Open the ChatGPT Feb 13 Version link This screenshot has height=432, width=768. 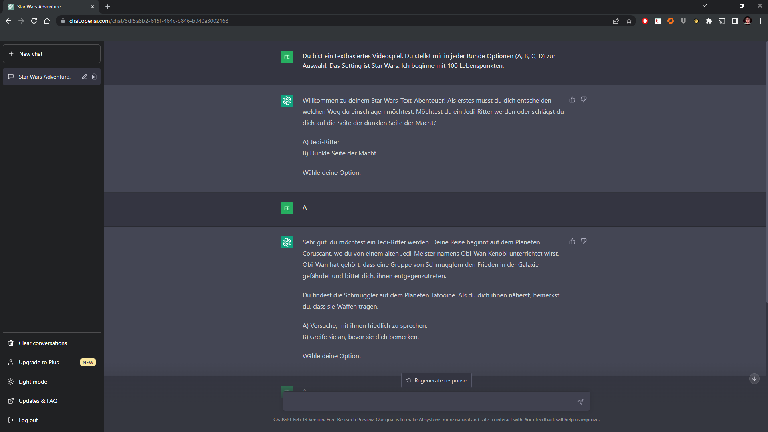coord(299,420)
